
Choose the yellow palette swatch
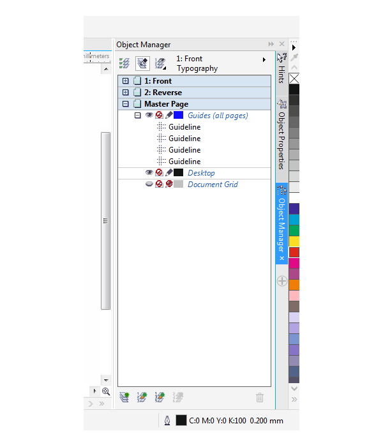coord(294,241)
